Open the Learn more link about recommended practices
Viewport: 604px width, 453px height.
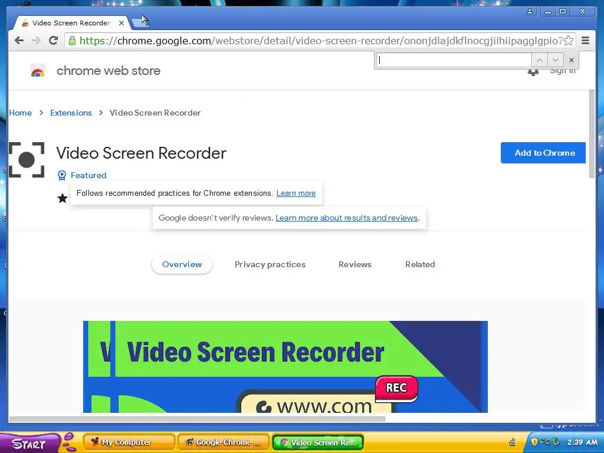coord(296,193)
